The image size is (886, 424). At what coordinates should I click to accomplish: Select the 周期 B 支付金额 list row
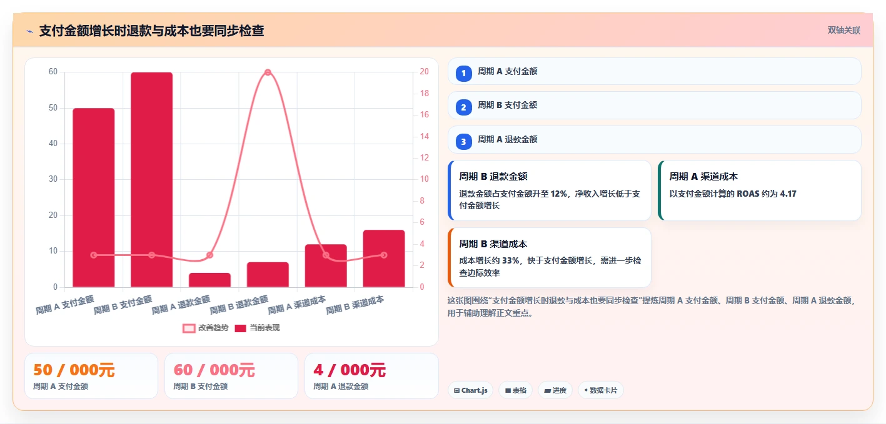[655, 105]
